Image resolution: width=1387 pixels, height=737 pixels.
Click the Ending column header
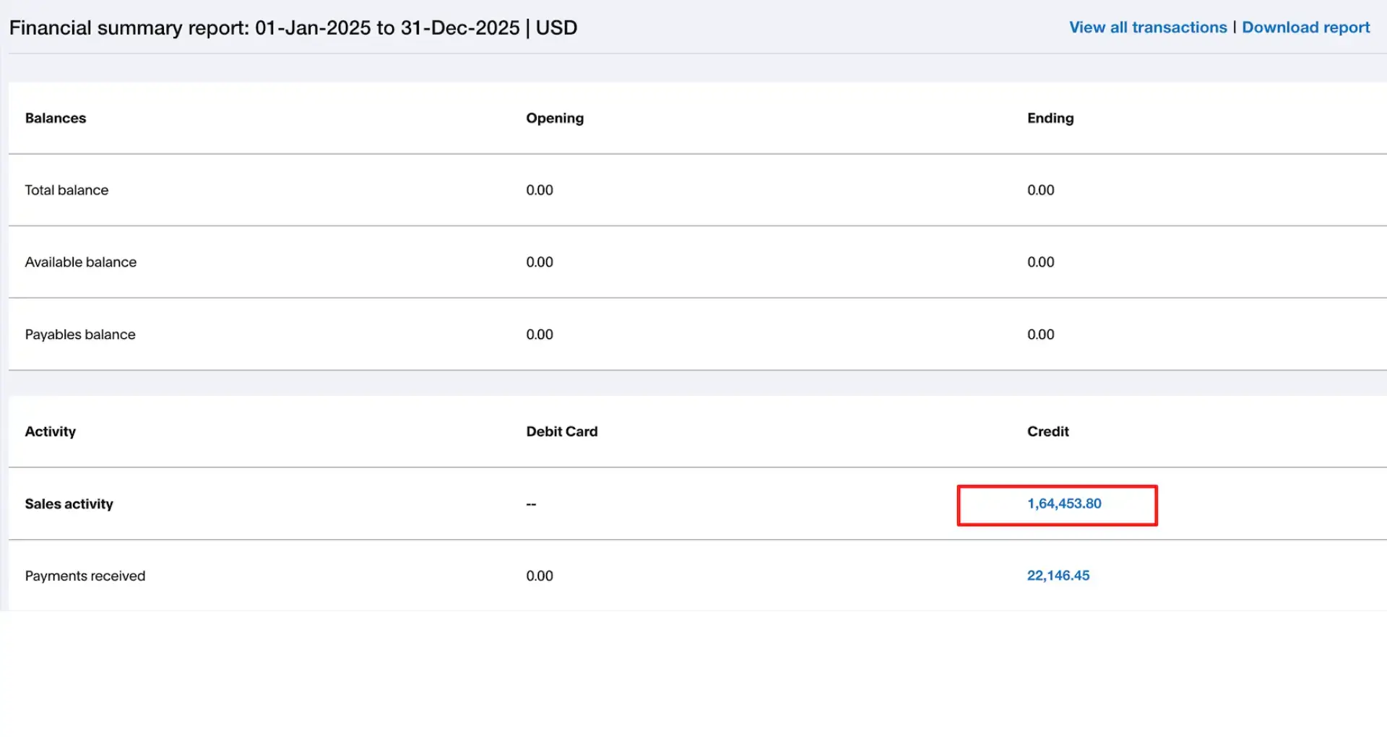1050,118
